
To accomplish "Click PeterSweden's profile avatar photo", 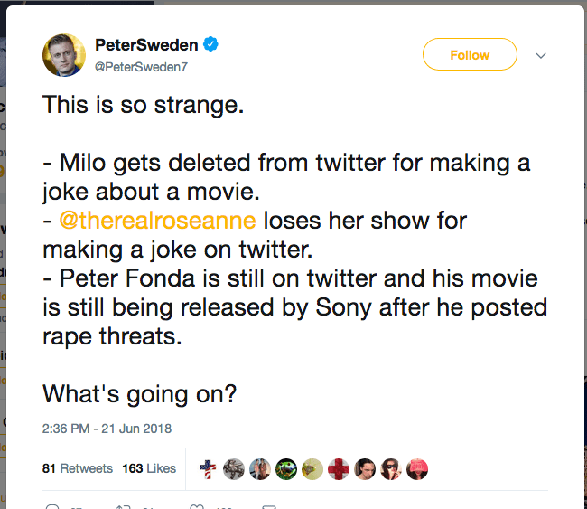I will 64,55.
